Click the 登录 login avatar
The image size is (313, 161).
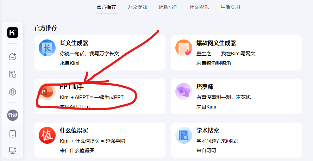coord(13,115)
